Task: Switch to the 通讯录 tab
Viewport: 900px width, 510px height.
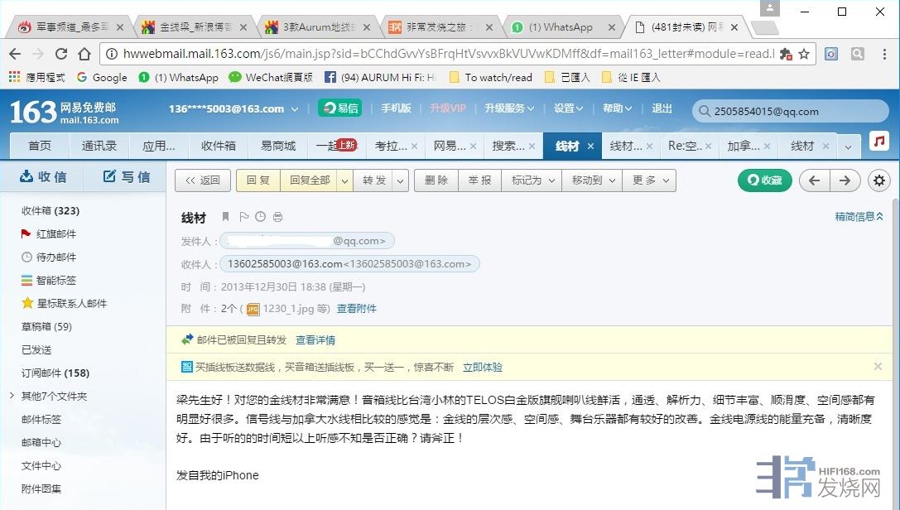Action: pyautogui.click(x=99, y=146)
